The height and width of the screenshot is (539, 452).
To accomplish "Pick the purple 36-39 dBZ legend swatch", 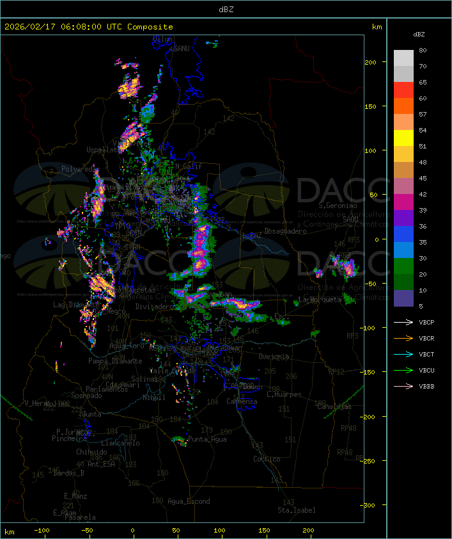I will (x=403, y=218).
